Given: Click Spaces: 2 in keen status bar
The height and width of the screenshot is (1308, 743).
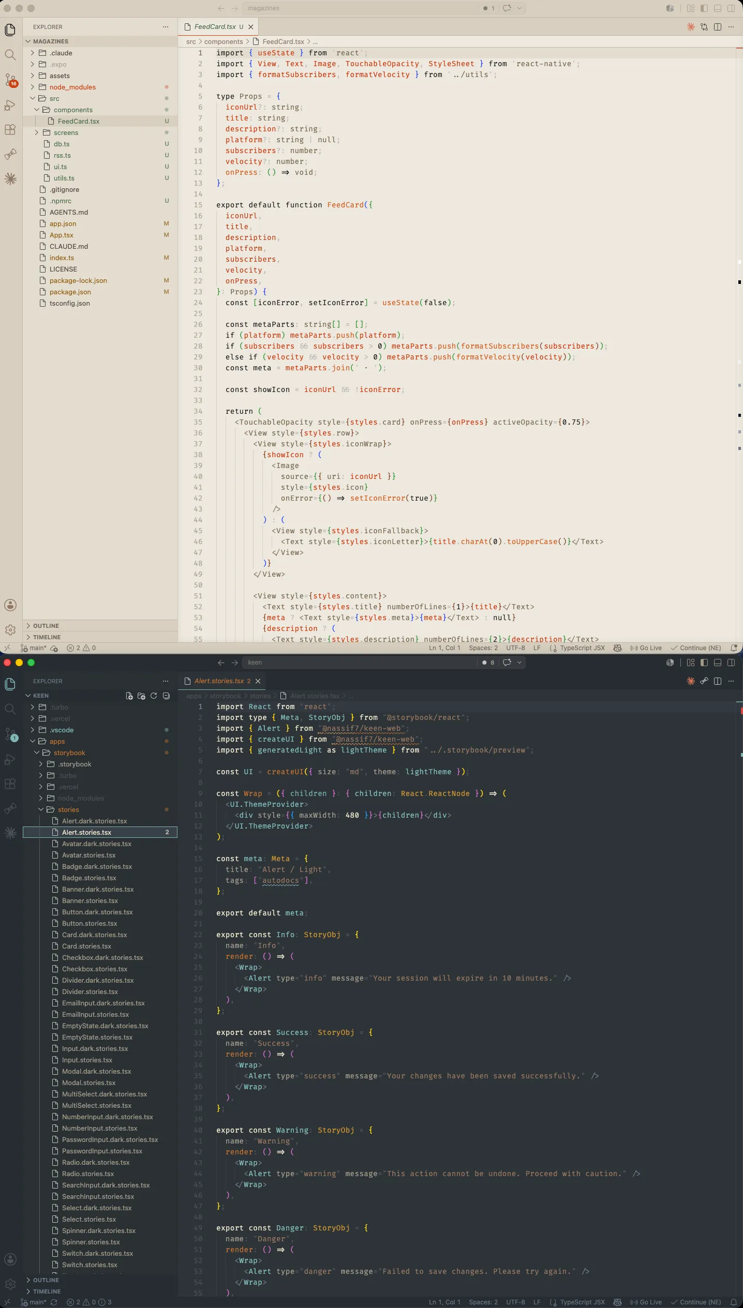Looking at the screenshot, I should (x=483, y=1302).
